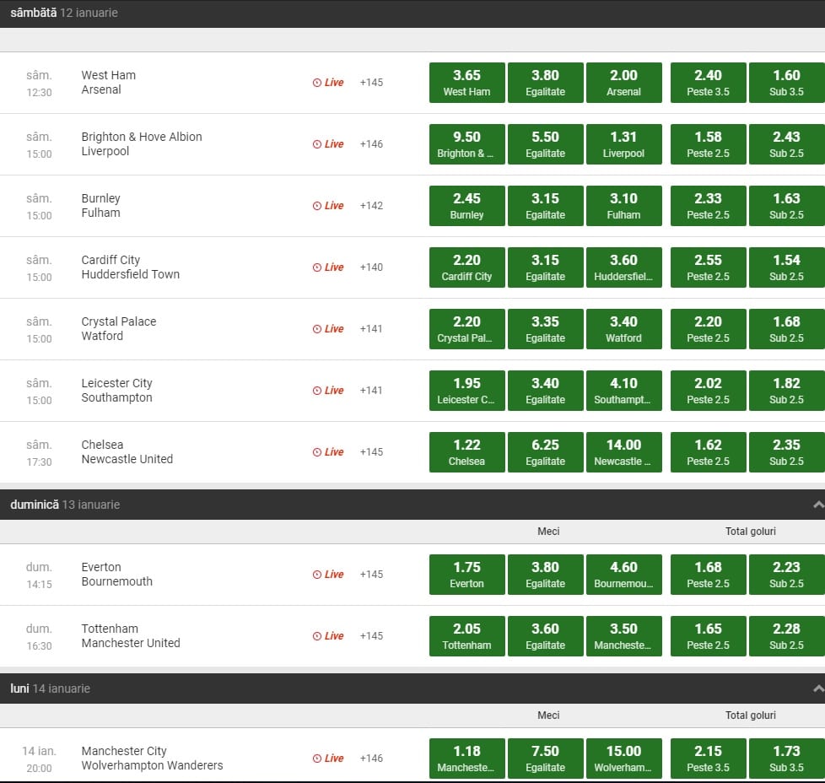825x783 pixels.
Task: Bet on Brighton win at 9.50
Action: (x=466, y=144)
